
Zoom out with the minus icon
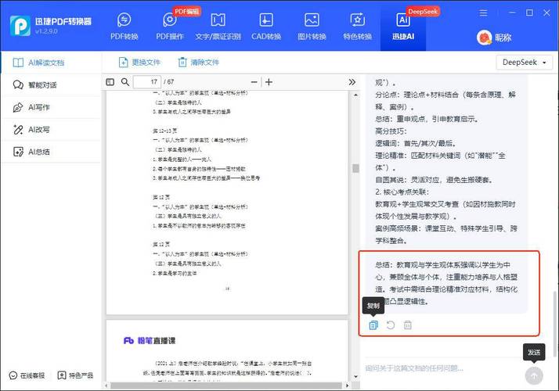click(x=254, y=82)
